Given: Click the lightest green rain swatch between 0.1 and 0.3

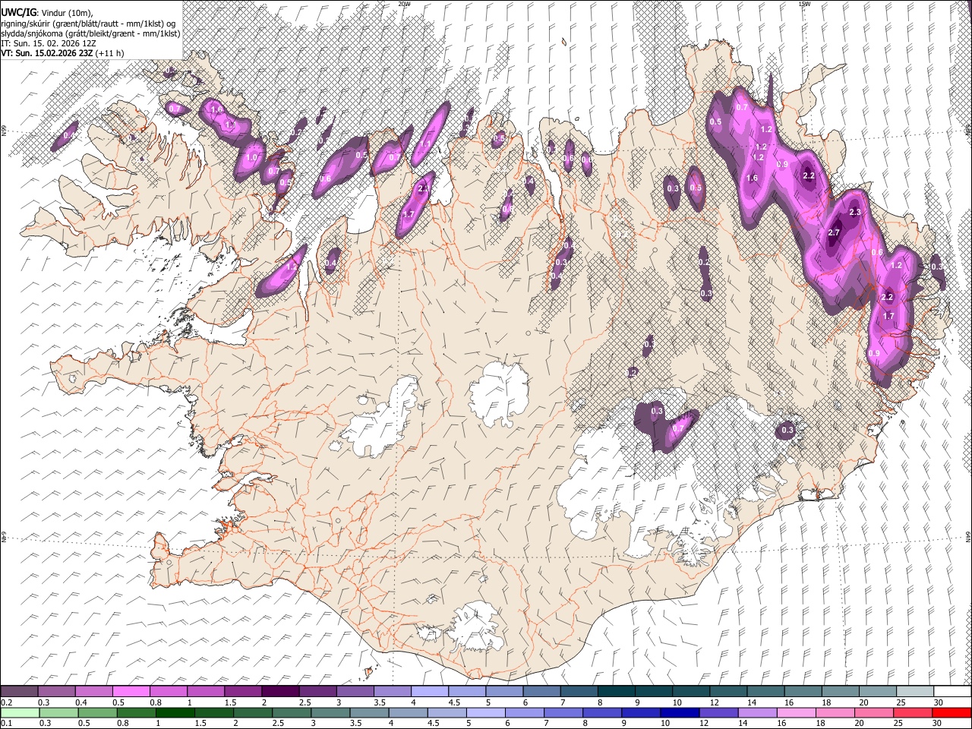Looking at the screenshot, I should tap(19, 712).
